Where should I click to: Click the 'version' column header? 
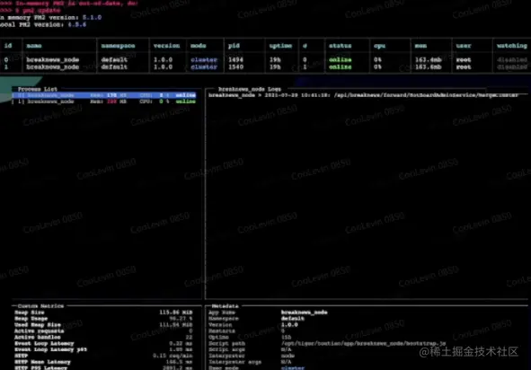pyautogui.click(x=166, y=46)
